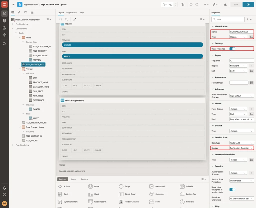Expand the Pre-Rendering tree node
Screen dimensions: 256x208
click(13, 24)
